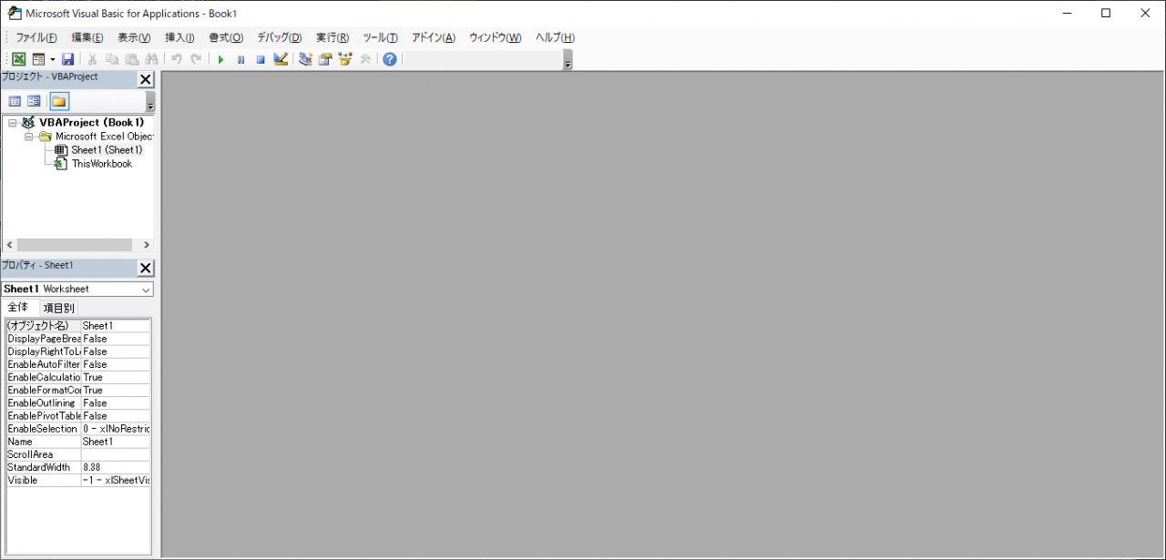Open the ヘルプ(H) menu

(x=555, y=37)
